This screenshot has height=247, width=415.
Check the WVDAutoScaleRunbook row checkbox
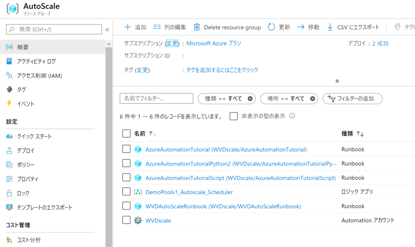[x=126, y=206]
